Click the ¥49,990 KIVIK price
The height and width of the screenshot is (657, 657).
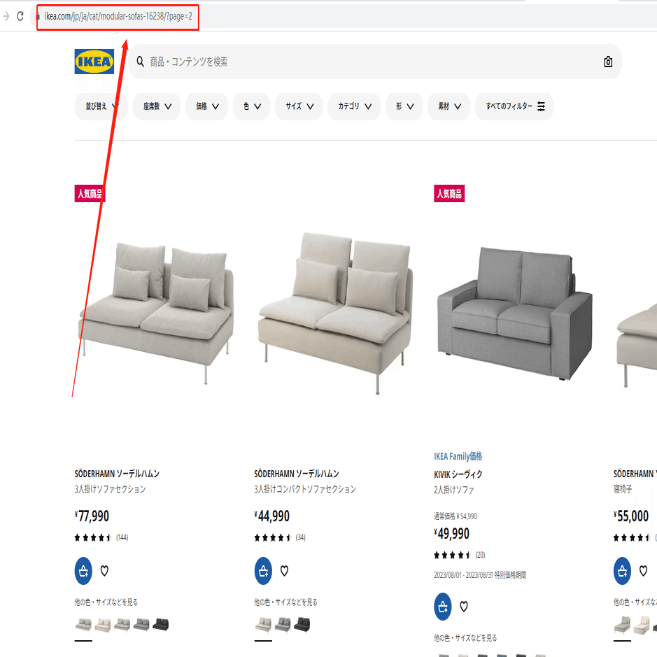(x=452, y=533)
